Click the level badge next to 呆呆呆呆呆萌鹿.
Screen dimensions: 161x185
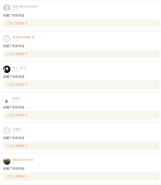click(33, 37)
